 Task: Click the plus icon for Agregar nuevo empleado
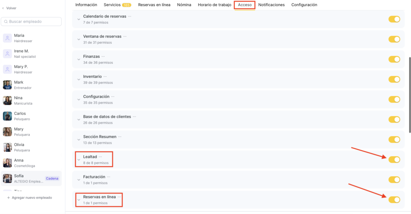pos(9,198)
